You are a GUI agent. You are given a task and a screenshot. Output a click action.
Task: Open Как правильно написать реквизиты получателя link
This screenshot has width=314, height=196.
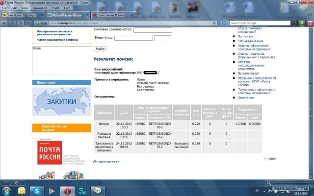[x=54, y=33]
